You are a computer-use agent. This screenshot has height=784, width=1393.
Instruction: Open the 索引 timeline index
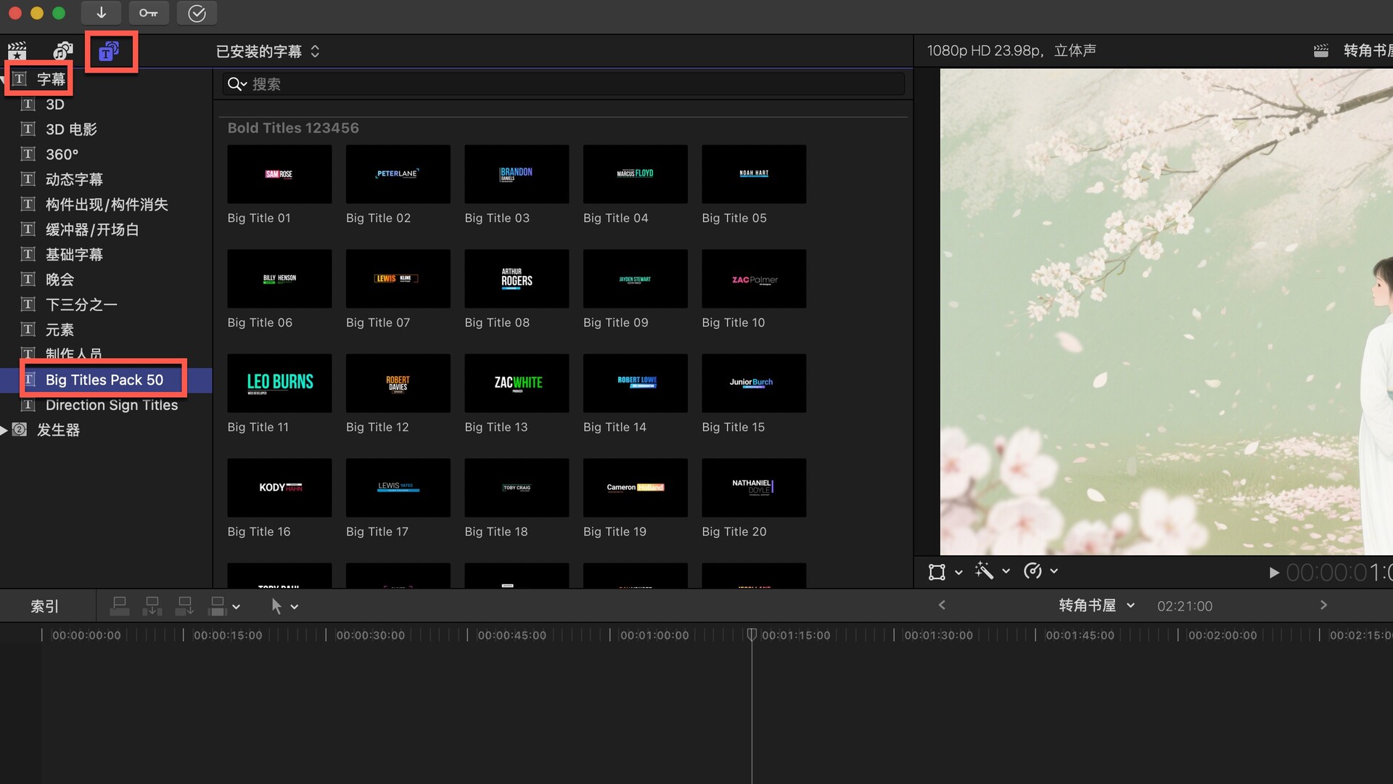coord(44,606)
